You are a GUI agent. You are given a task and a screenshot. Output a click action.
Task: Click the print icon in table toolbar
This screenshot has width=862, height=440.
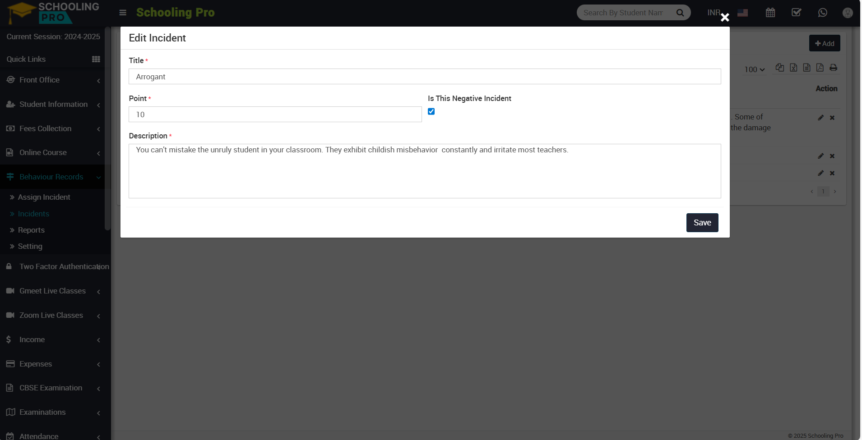[834, 68]
